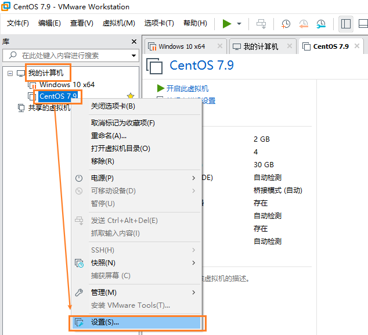Image resolution: width=368 pixels, height=335 pixels.
Task: Click the 电源(P) submenu arrow chevron
Action: [x=194, y=178]
